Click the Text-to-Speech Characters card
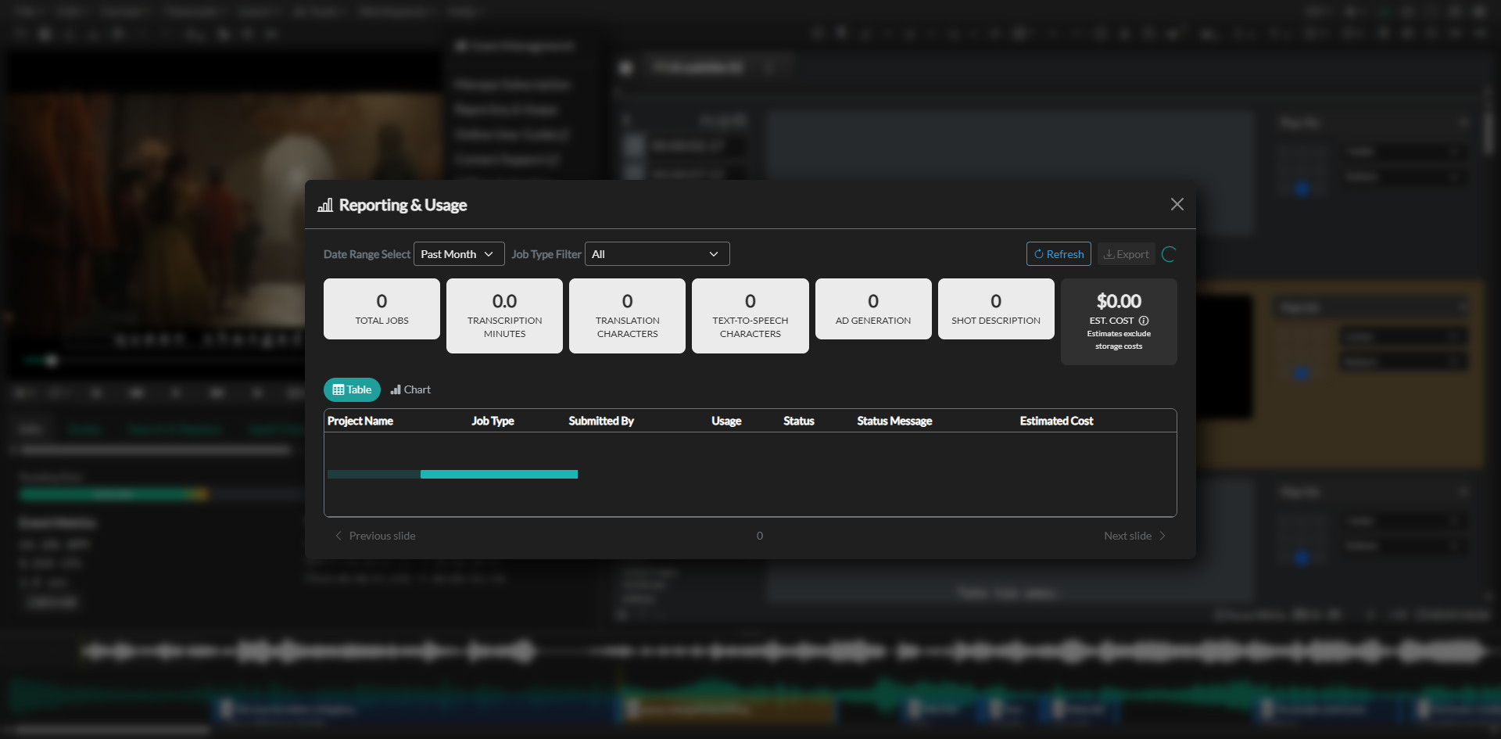The height and width of the screenshot is (739, 1501). [x=750, y=316]
